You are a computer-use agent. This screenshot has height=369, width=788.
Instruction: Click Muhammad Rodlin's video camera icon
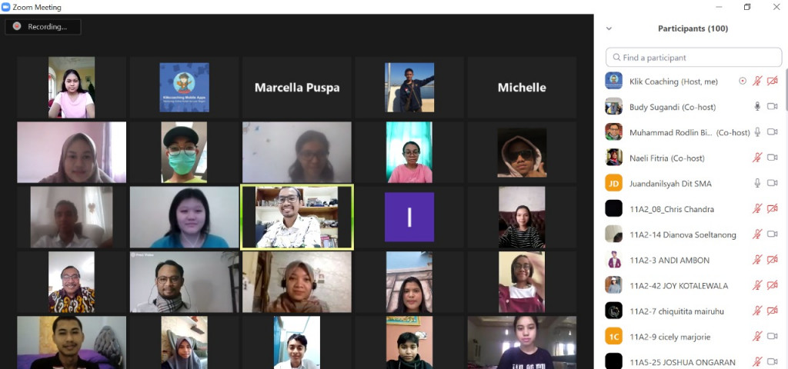pos(773,132)
